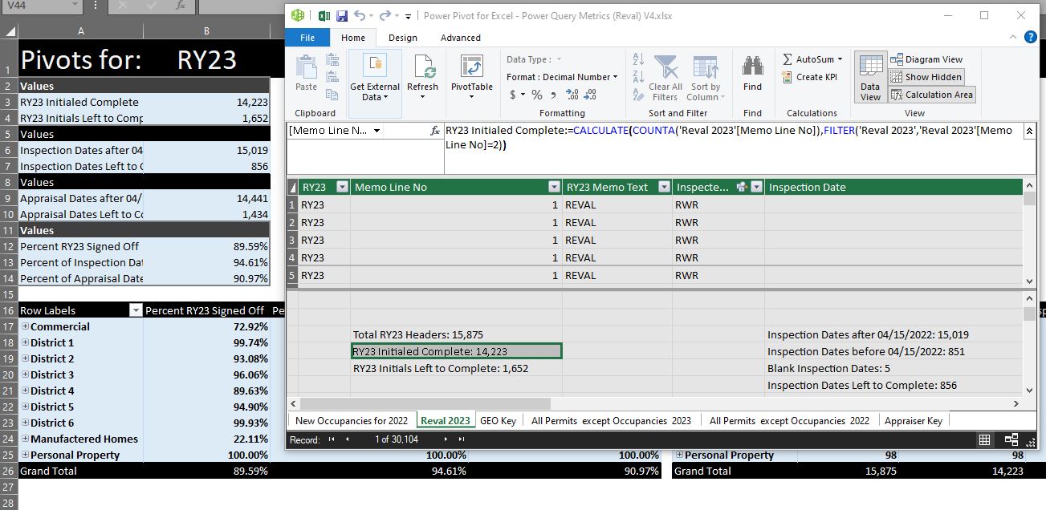Image resolution: width=1046 pixels, height=510 pixels.
Task: Switch to the GEO Key sheet tab
Action: click(x=498, y=420)
